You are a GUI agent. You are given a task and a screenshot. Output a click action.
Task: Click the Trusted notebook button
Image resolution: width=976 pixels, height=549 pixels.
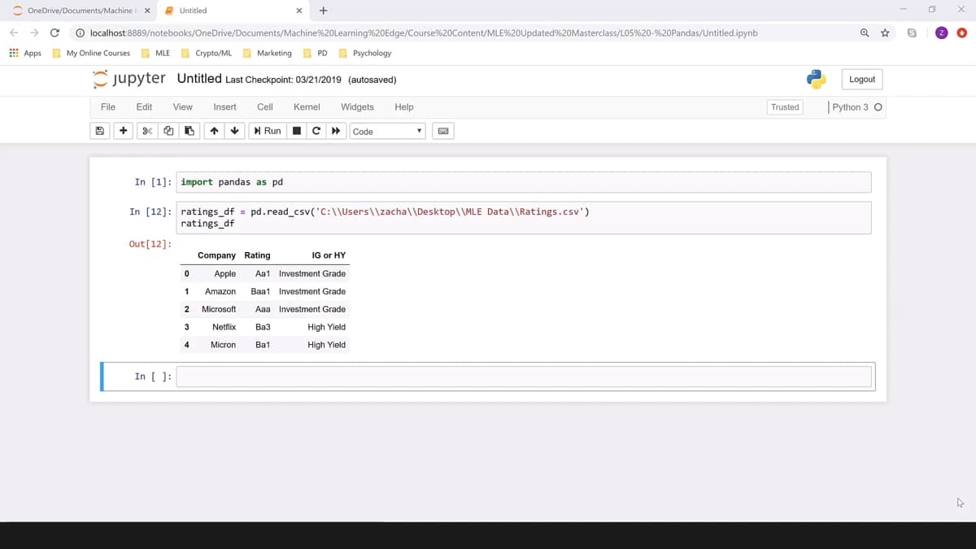click(x=785, y=107)
